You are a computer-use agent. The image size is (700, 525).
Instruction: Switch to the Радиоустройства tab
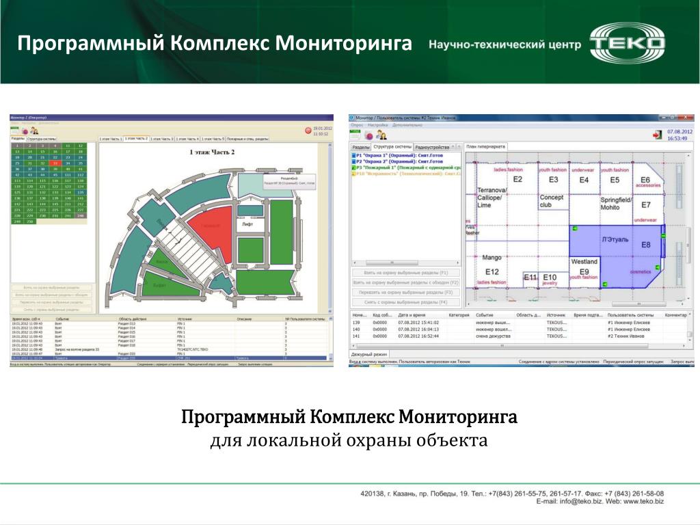432,147
